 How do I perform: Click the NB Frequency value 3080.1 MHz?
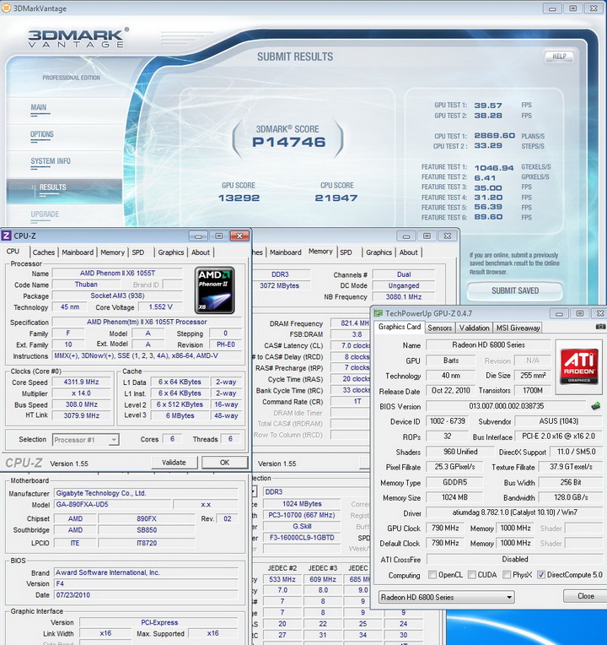tap(404, 297)
